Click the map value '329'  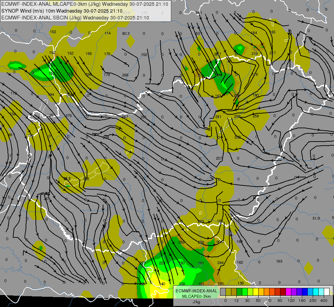(86, 179)
